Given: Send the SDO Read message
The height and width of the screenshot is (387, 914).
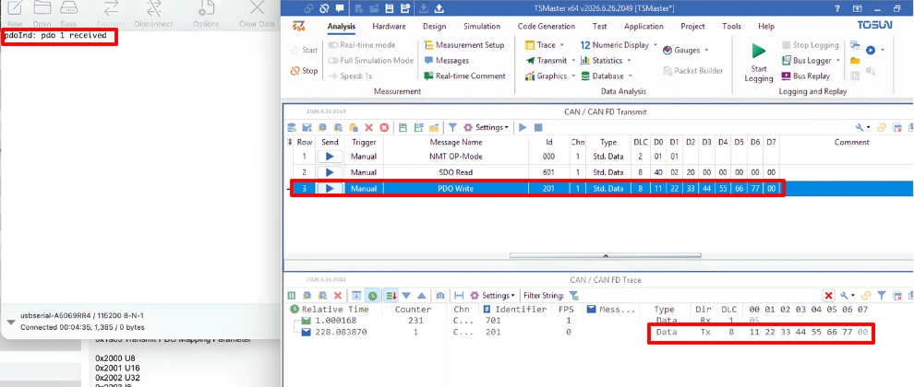Looking at the screenshot, I should click(x=330, y=172).
